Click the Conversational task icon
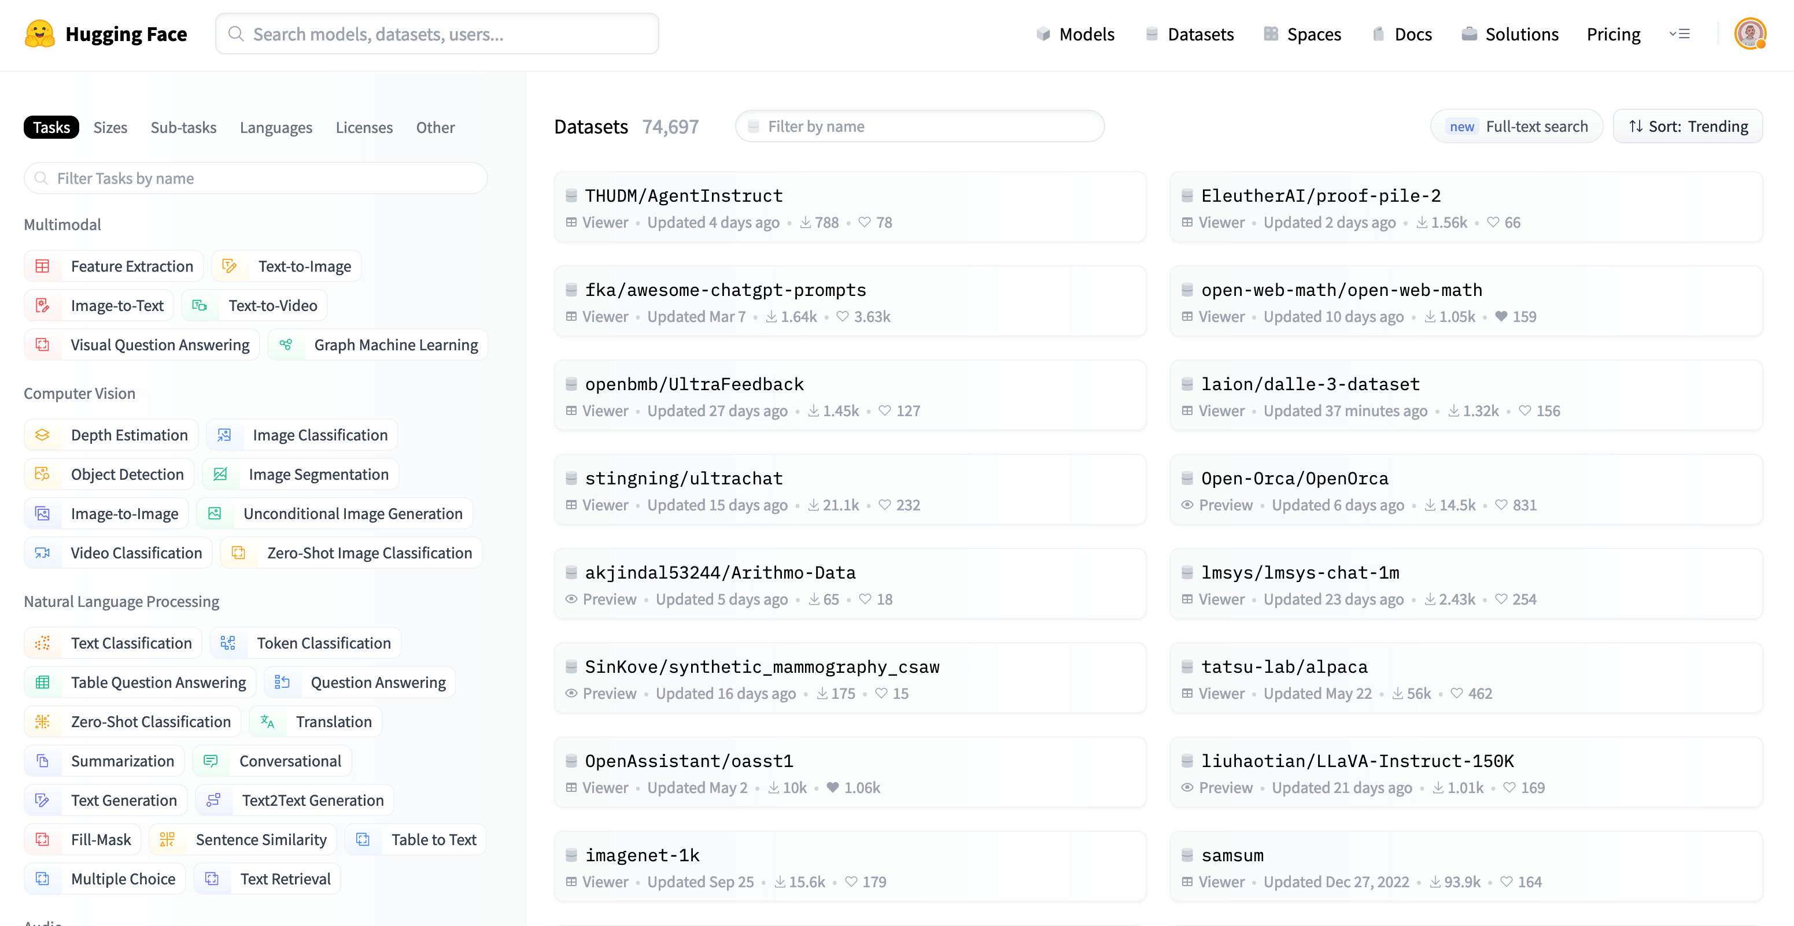The width and height of the screenshot is (1794, 926). click(211, 761)
